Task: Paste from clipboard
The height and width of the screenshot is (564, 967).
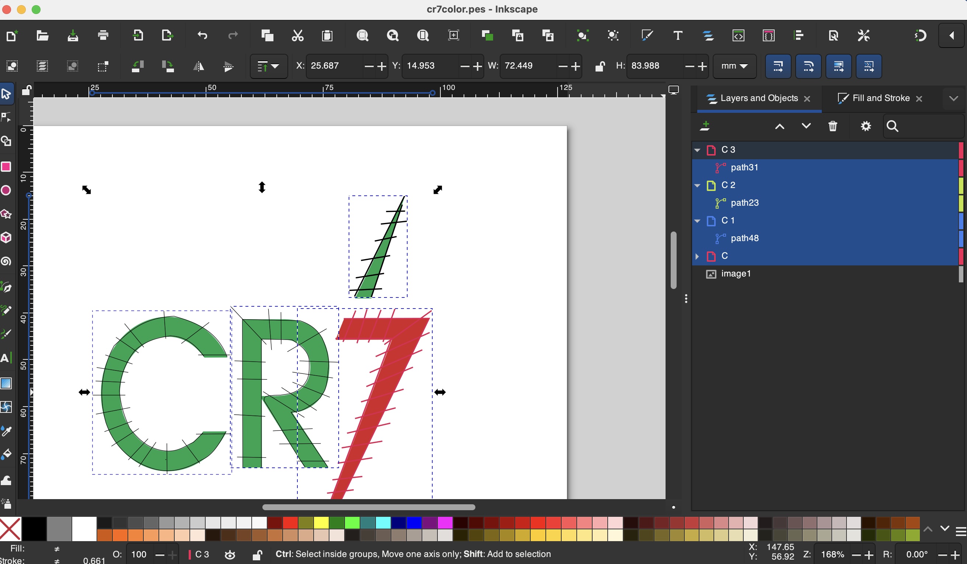Action: (327, 36)
